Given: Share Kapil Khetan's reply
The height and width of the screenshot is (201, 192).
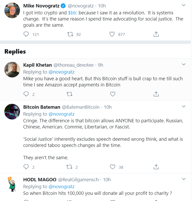Looking at the screenshot, I should (156, 94).
